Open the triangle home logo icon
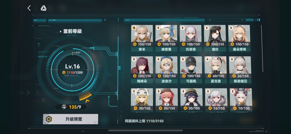This screenshot has width=291, height=134. click(x=44, y=8)
